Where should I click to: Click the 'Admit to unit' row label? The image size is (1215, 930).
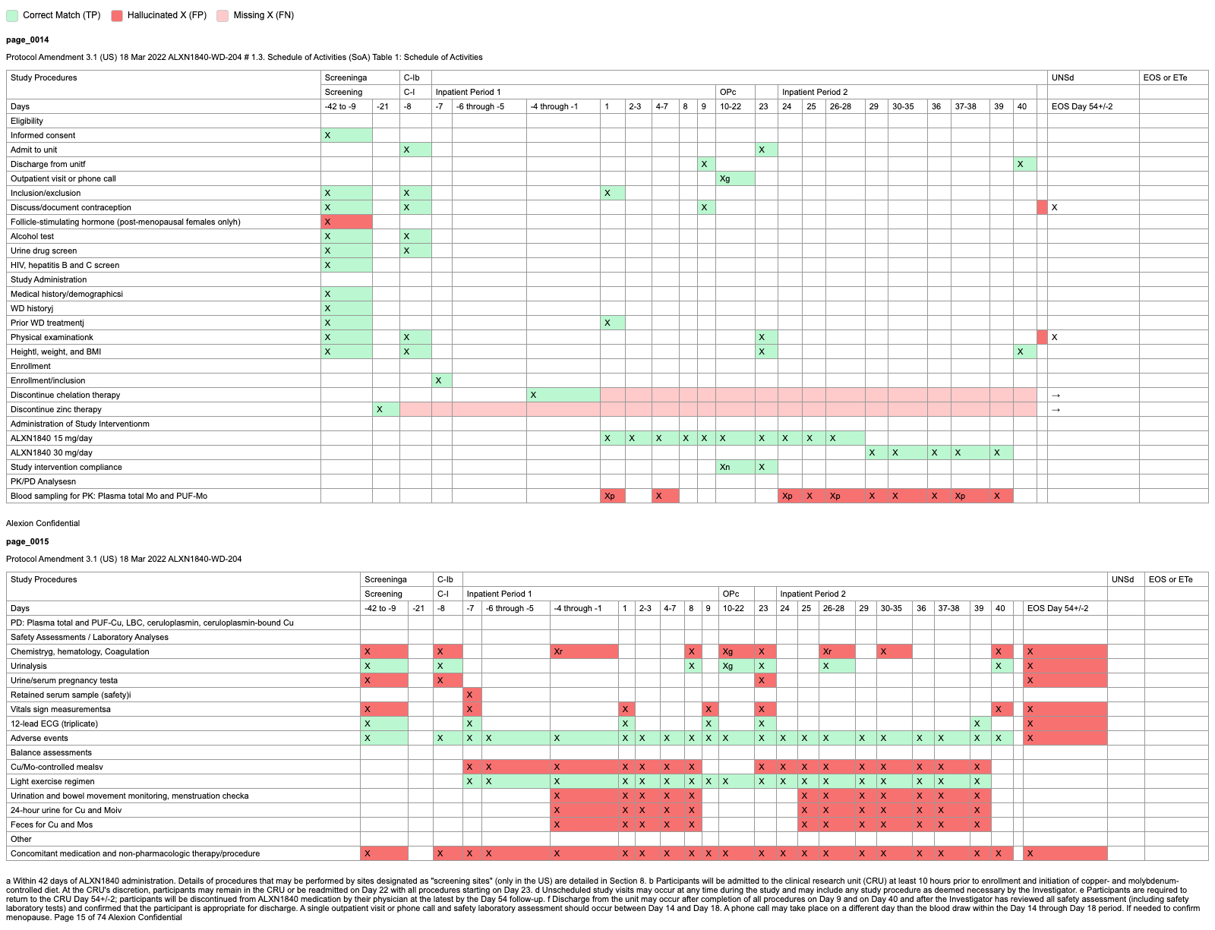point(33,150)
